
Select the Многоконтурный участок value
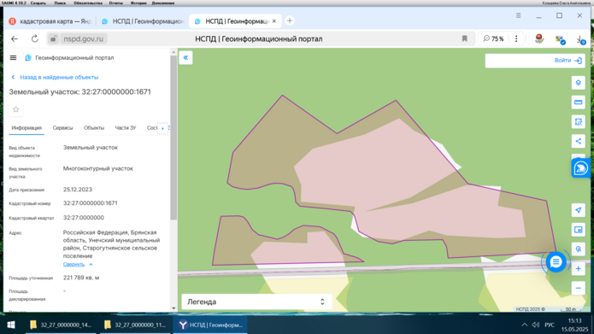tap(98, 168)
